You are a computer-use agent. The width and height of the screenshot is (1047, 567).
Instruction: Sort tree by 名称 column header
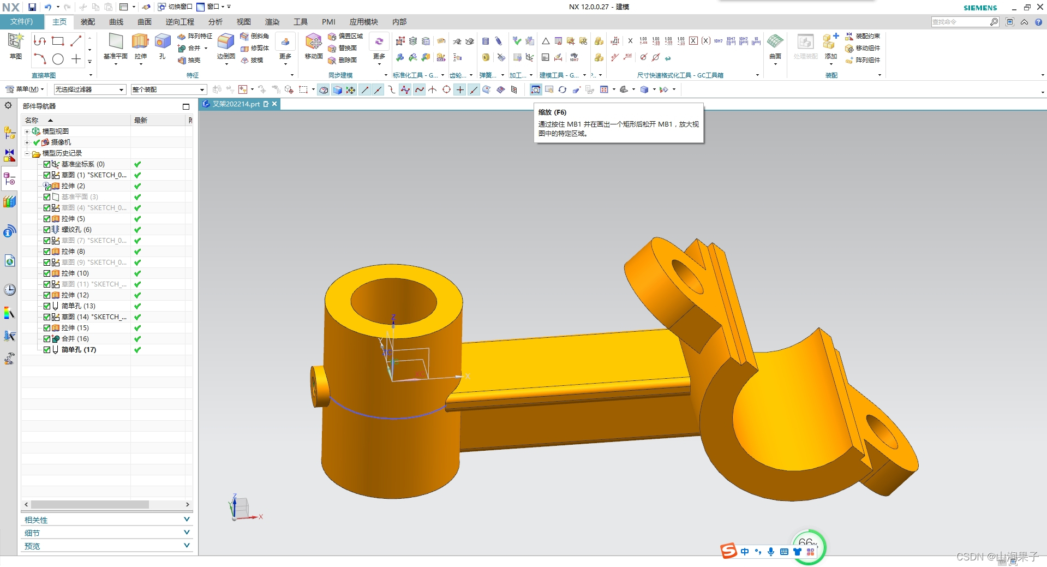[x=76, y=120]
